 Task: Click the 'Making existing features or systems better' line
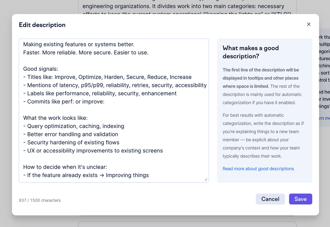point(79,44)
